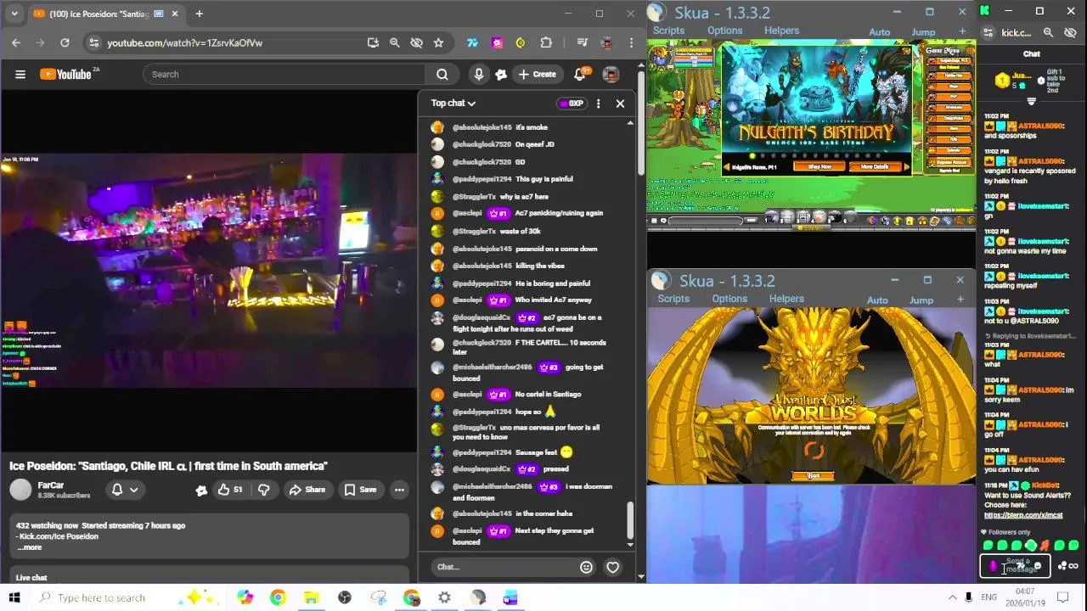Open Settings gear from the taskbar
This screenshot has width=1087, height=611.
[x=444, y=597]
